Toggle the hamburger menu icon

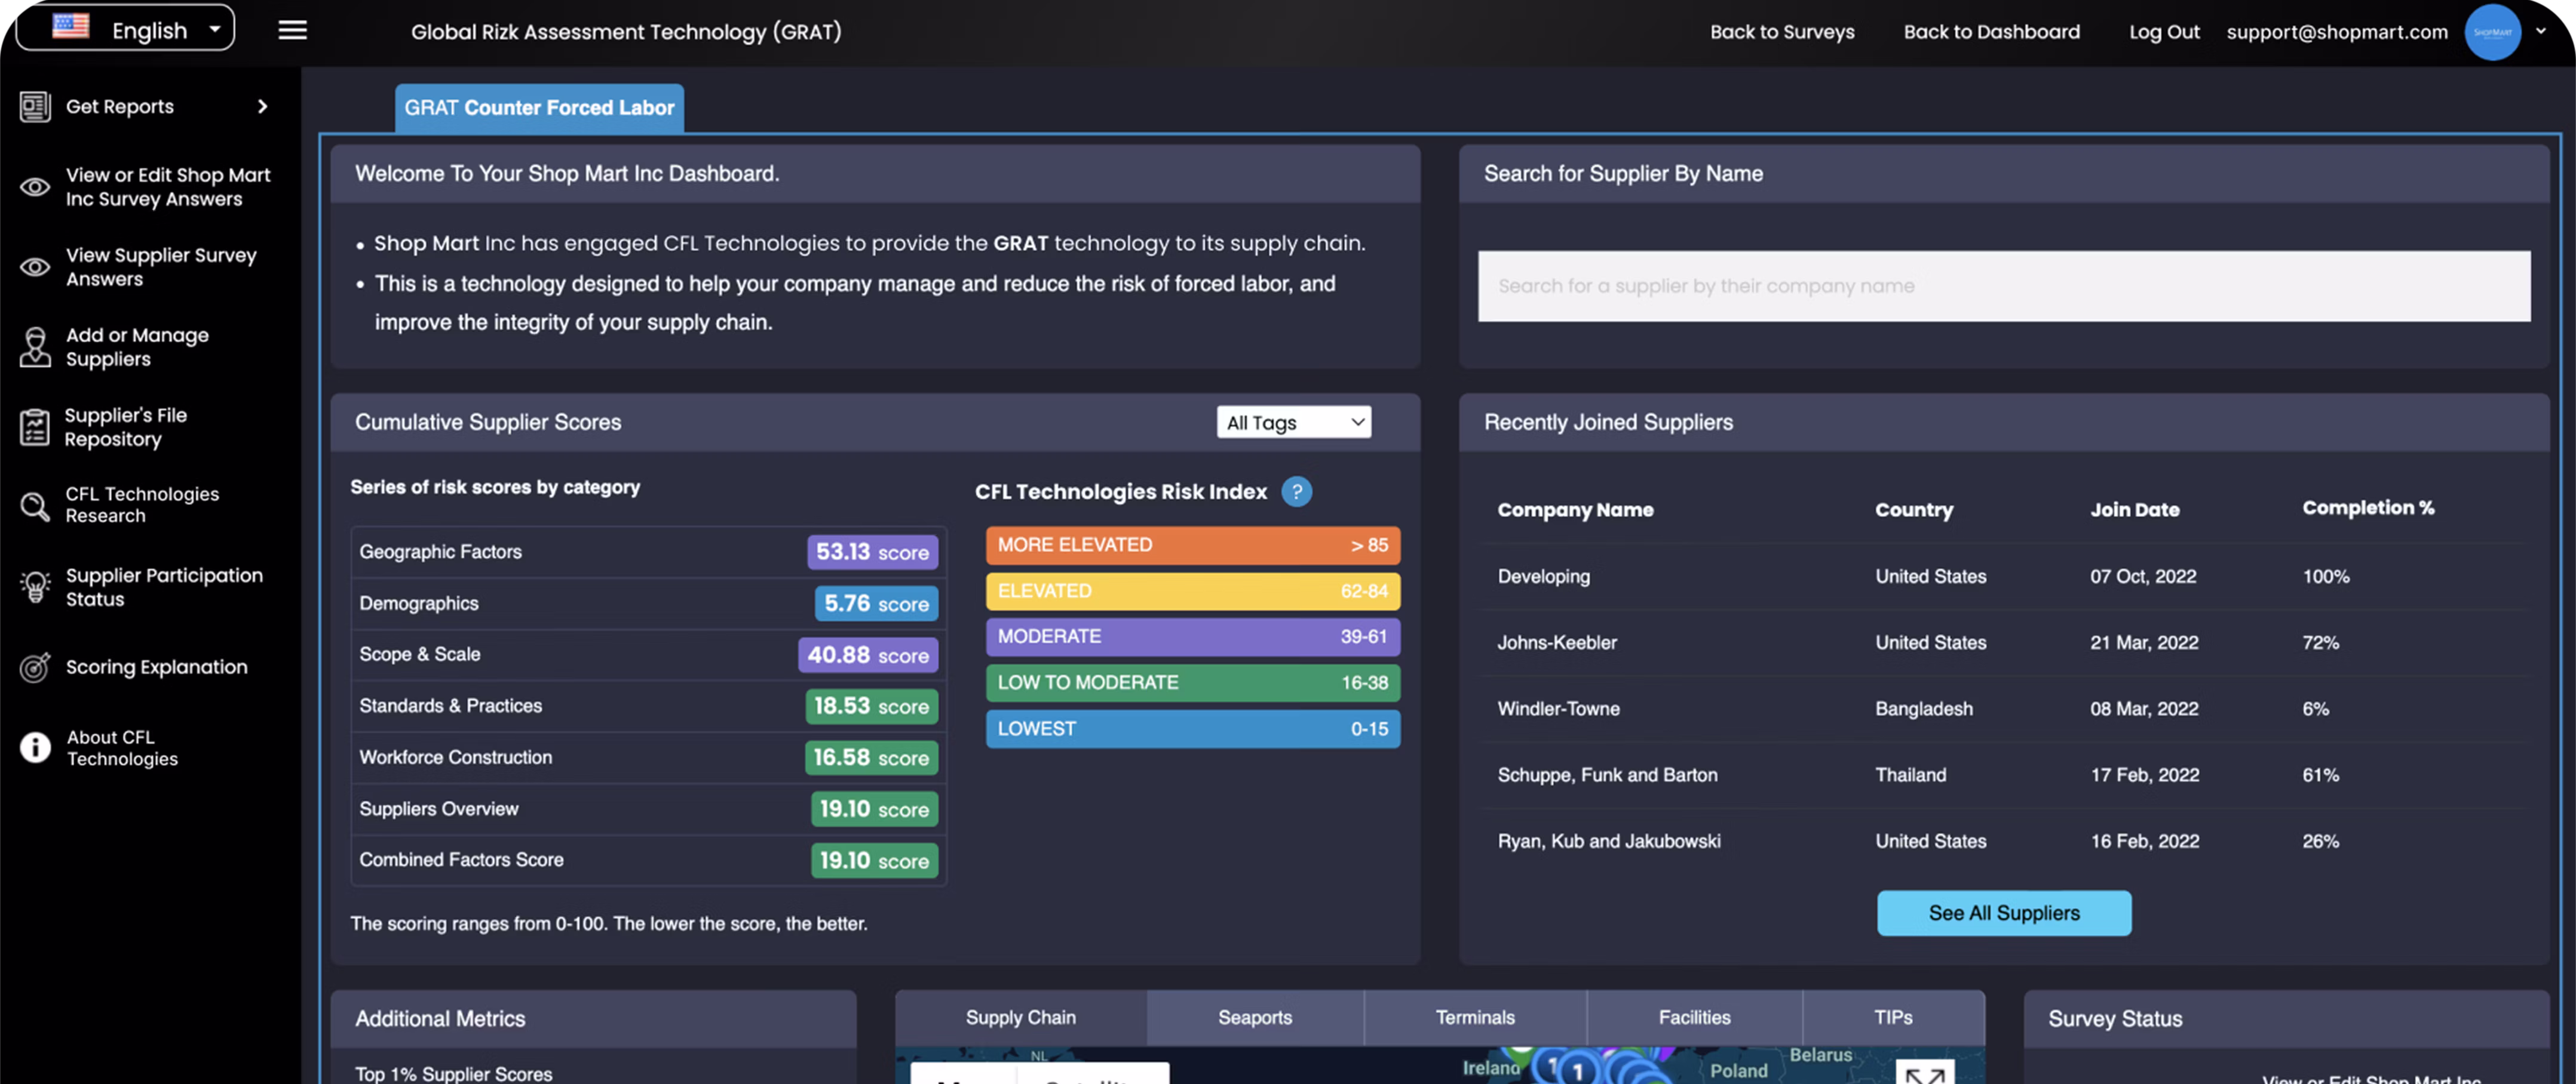[x=292, y=31]
